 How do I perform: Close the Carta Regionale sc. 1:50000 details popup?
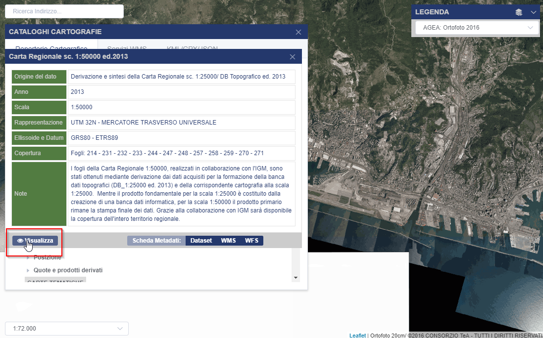[293, 57]
